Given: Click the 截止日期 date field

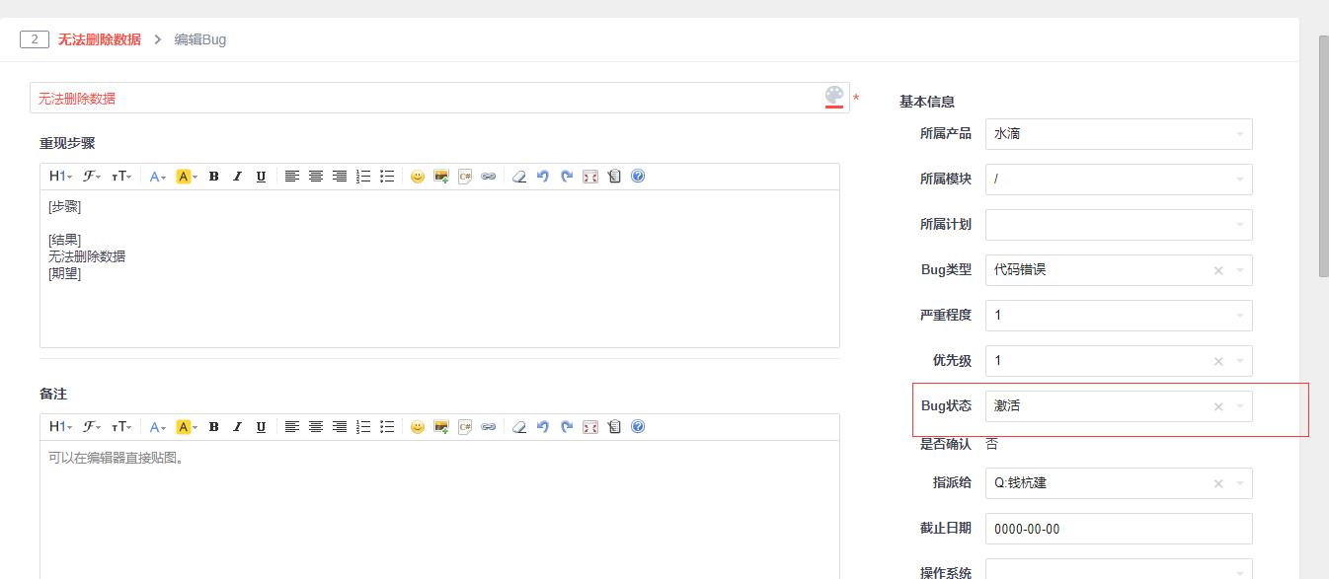Looking at the screenshot, I should 1119,529.
